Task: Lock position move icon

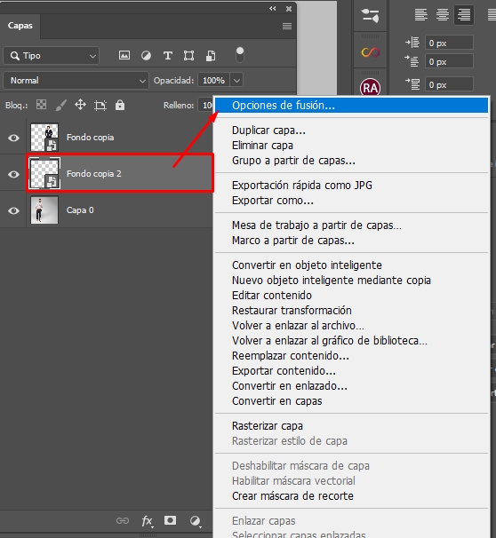Action: (x=80, y=105)
